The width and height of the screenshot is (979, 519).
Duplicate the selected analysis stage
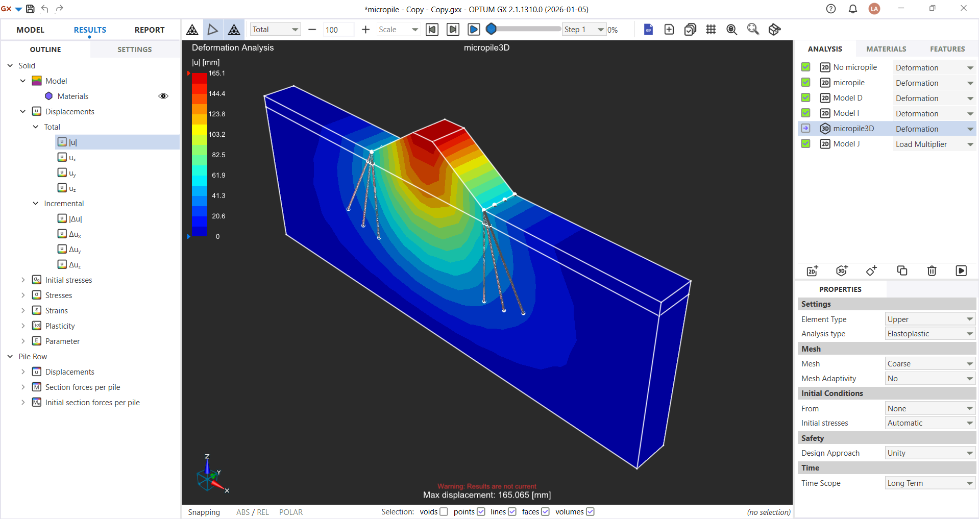point(902,270)
